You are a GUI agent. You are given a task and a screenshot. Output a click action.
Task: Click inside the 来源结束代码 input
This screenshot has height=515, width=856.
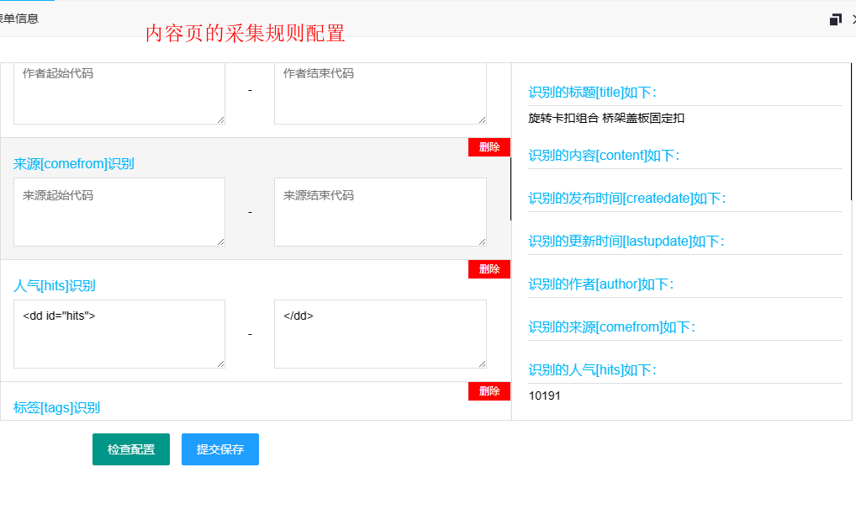click(379, 212)
